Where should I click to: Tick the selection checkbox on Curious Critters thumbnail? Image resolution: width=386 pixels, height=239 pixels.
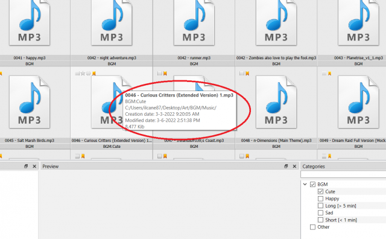(x=77, y=73)
